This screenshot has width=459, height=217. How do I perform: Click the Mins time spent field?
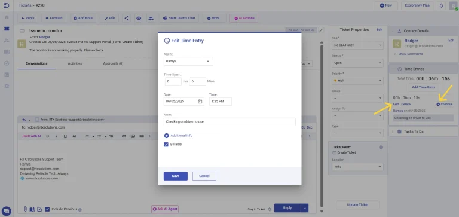(198, 81)
